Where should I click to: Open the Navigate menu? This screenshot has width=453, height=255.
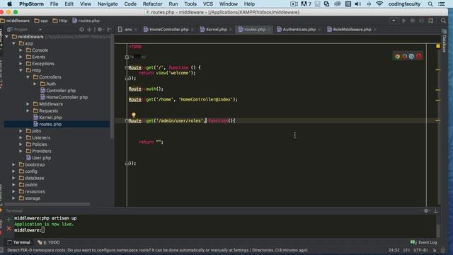tap(108, 4)
